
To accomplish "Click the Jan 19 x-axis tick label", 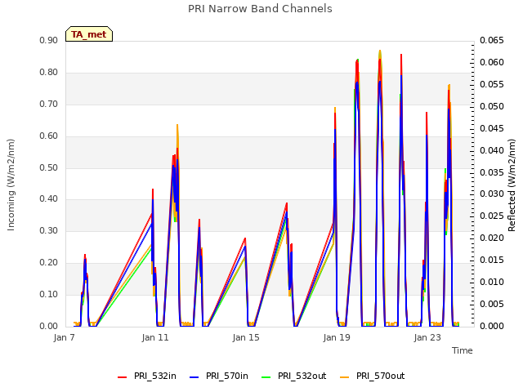I will click(337, 337).
